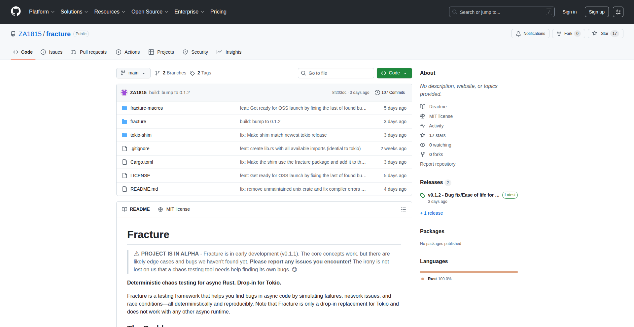
Task: Click the GitHub logo icon
Action: pos(16,12)
